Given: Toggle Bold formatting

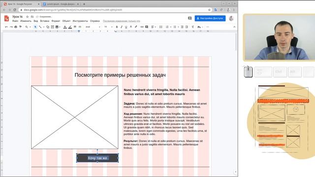Looking at the screenshot, I should [x=117, y=27].
